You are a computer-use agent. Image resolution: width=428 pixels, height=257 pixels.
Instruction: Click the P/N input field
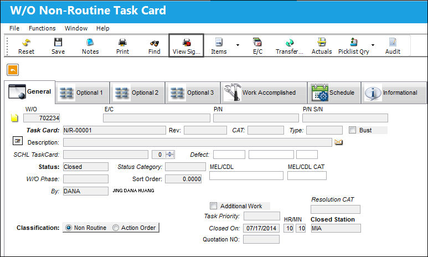point(256,118)
